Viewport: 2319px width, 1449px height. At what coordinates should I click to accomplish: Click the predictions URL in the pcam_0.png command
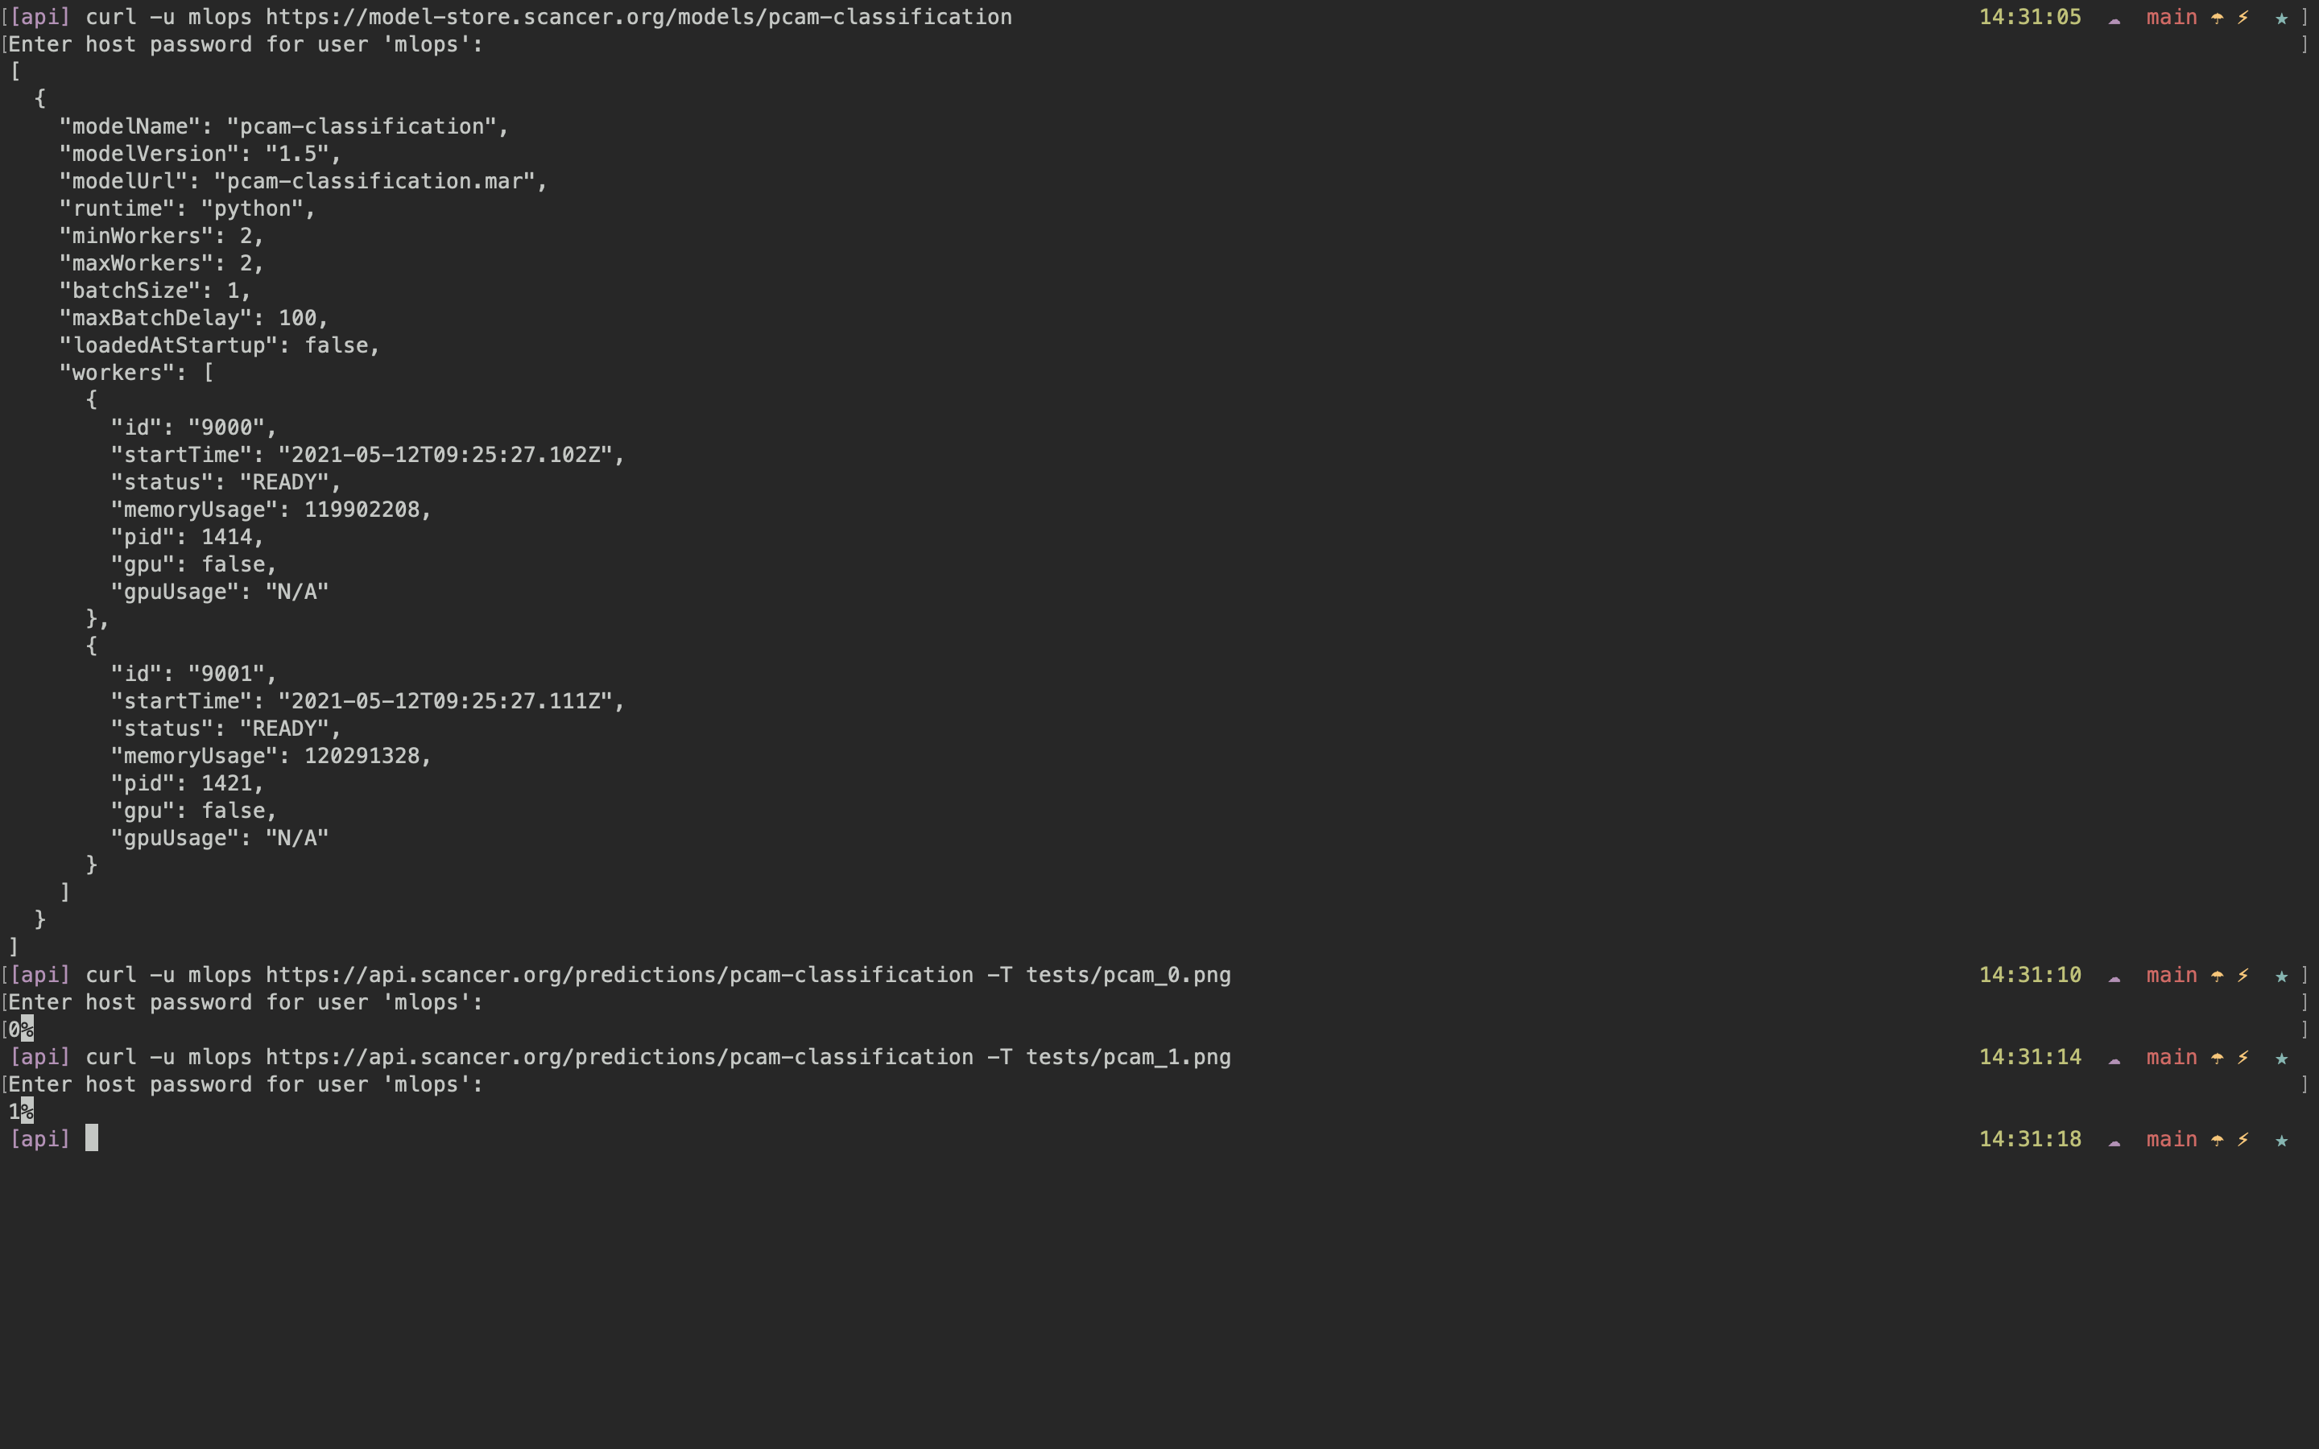[x=619, y=976]
